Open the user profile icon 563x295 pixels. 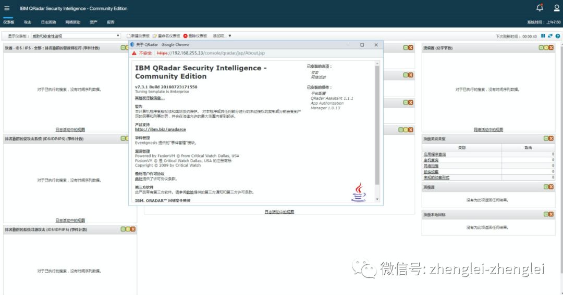557,7
